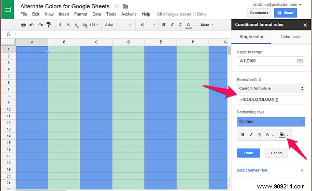Click the vertical scrollbar down arrow
The image size is (312, 191).
pos(229,187)
